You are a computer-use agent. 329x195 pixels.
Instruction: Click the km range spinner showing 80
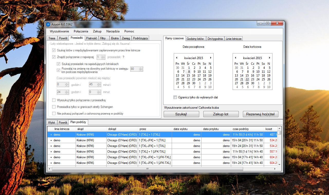pyautogui.click(x=136, y=69)
